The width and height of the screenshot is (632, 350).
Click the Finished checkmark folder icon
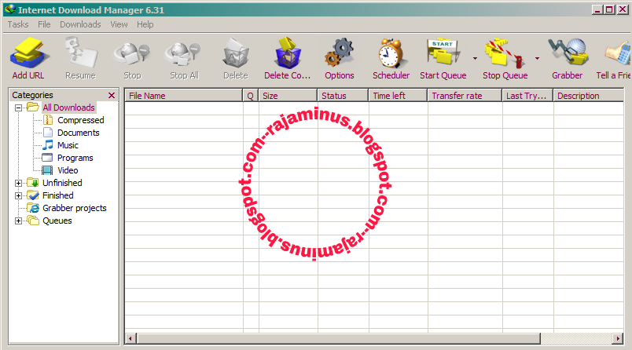33,195
